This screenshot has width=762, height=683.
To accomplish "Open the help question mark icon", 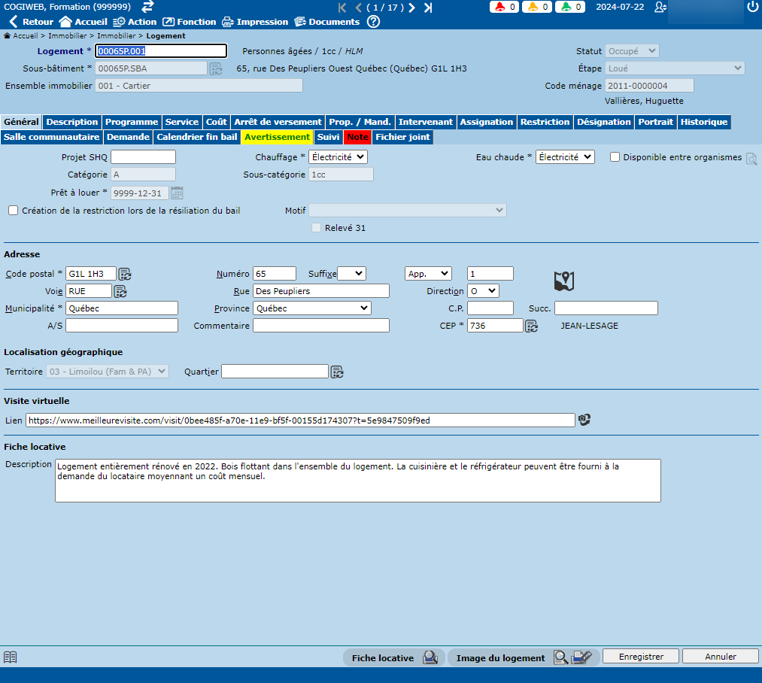I will coord(373,22).
